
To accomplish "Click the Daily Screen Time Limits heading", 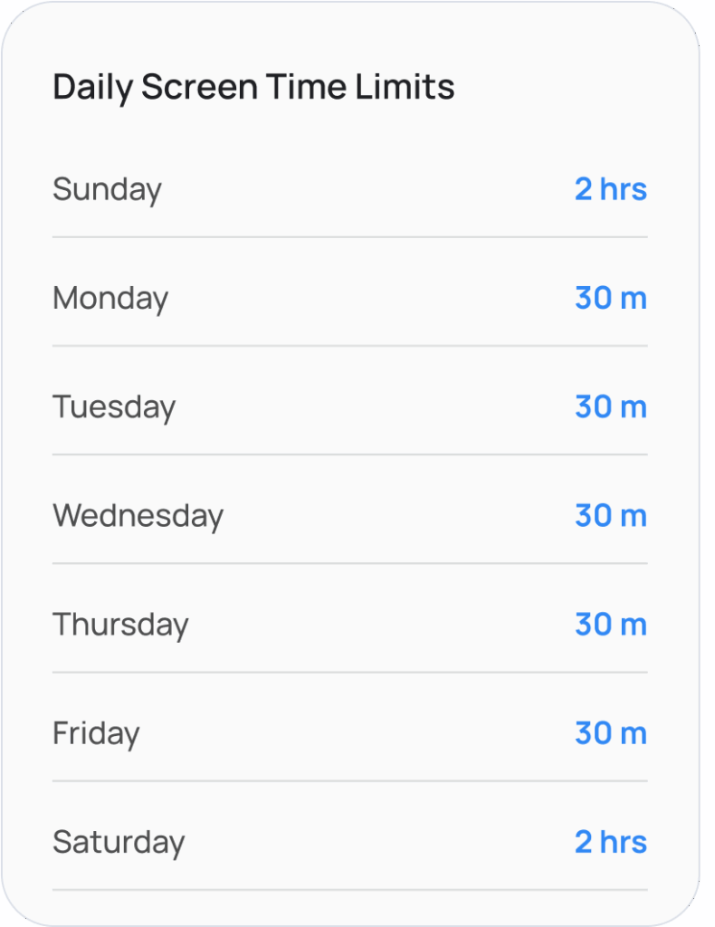I will [x=253, y=87].
